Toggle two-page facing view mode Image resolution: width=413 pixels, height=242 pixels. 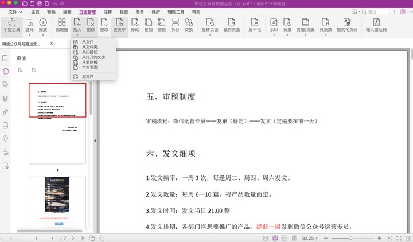(x=285, y=238)
